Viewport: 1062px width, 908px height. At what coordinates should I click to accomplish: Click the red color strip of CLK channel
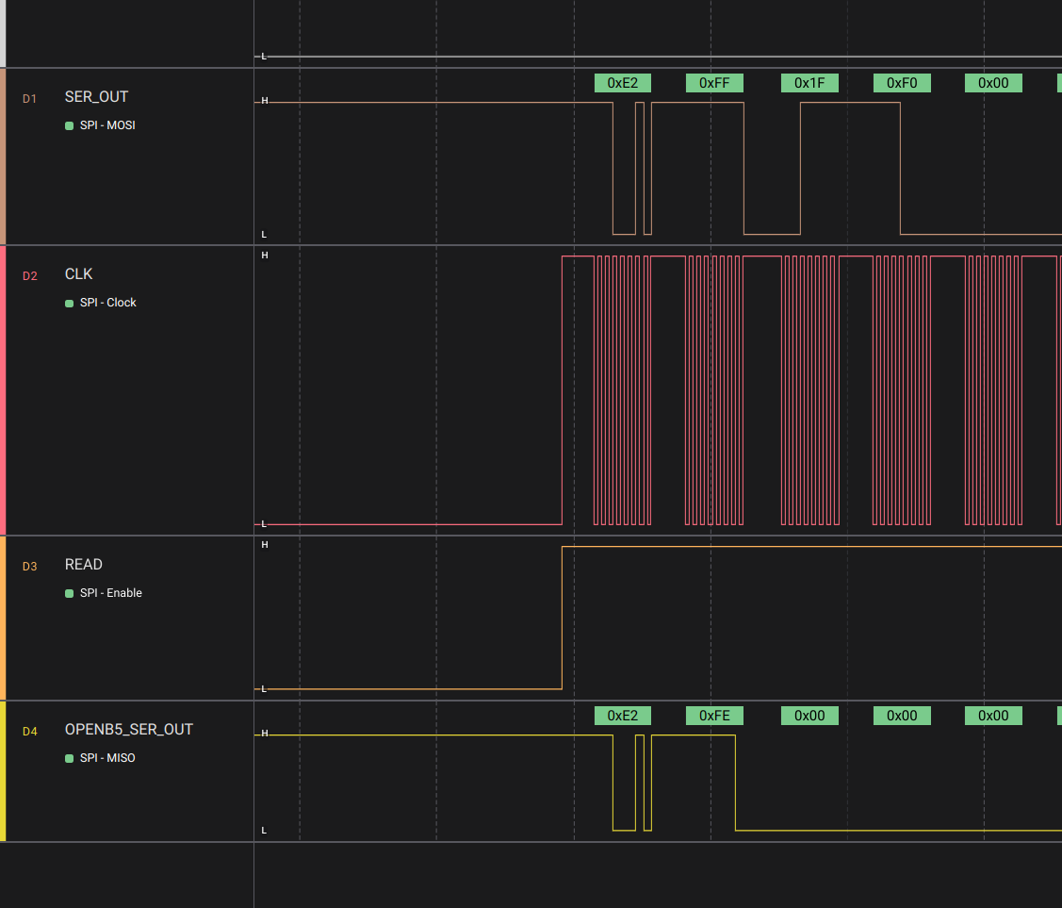tap(3, 390)
